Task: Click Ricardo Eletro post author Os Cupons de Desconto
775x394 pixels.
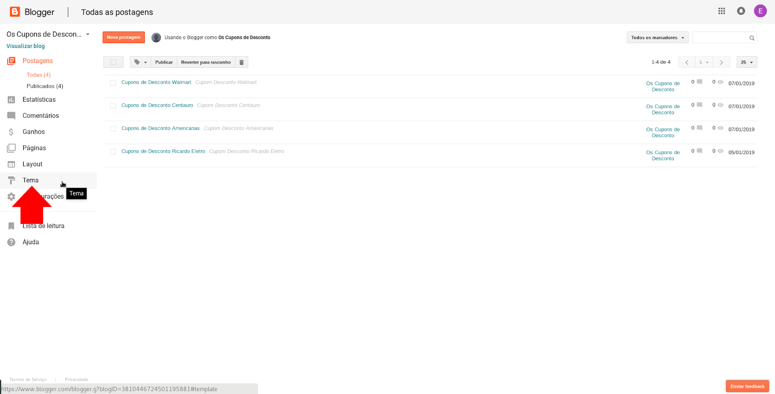Action: click(663, 156)
